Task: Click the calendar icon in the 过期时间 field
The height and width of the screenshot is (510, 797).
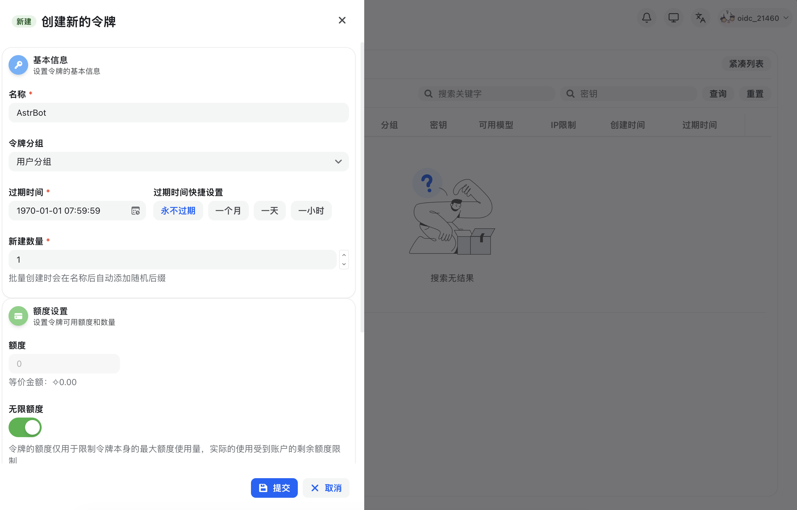Action: 135,211
